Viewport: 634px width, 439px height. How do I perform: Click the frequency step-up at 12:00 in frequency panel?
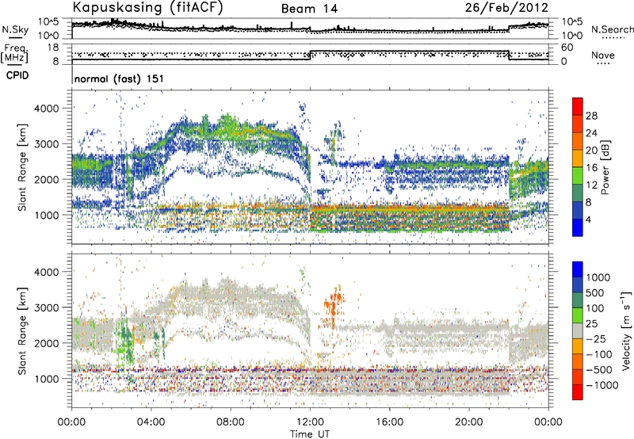[310, 55]
